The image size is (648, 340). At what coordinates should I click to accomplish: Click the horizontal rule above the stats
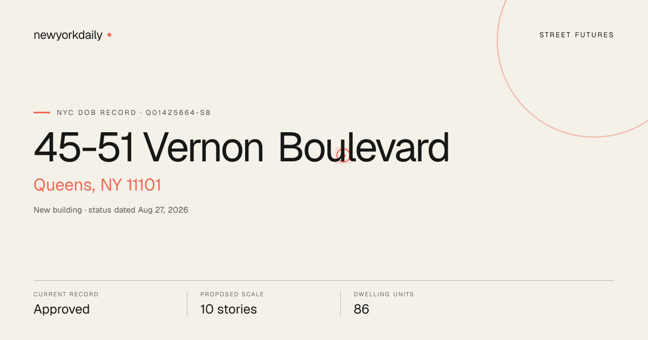point(324,280)
